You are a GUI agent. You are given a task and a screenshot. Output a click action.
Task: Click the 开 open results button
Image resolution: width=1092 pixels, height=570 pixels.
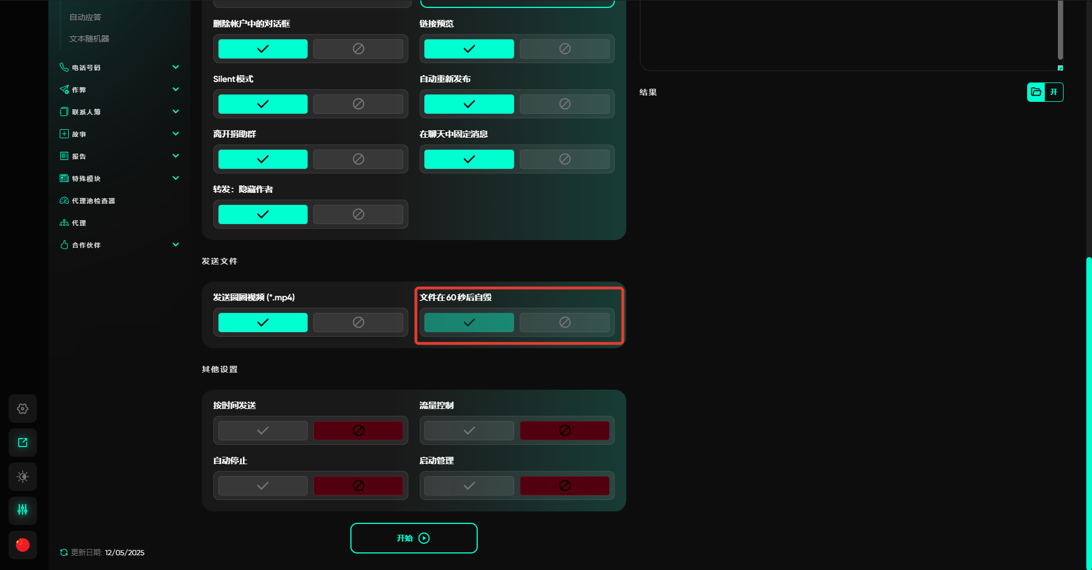(1054, 92)
